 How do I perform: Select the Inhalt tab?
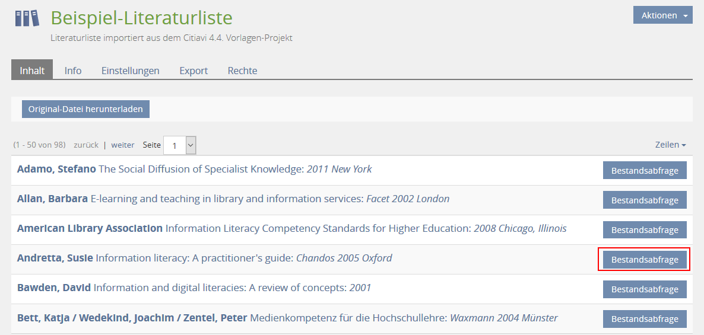(x=32, y=71)
